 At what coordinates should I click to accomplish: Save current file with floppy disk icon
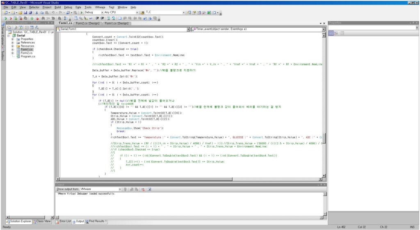point(25,13)
